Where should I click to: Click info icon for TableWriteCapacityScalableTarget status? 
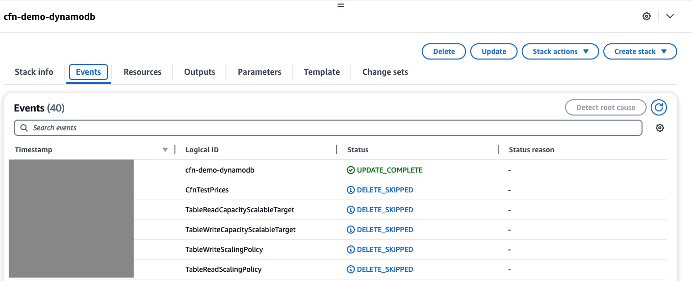350,230
